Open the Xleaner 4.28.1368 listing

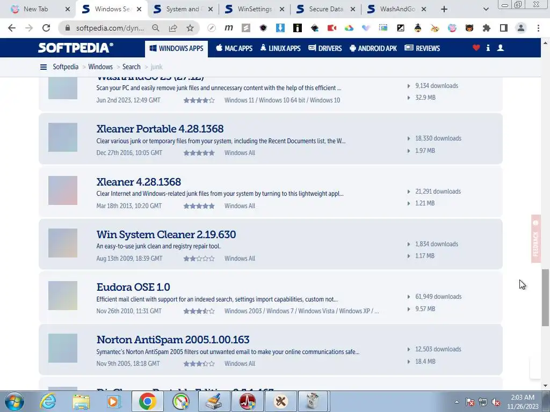click(x=139, y=182)
